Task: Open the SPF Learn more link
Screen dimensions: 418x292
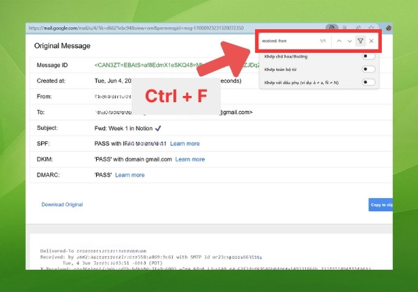Action: pyautogui.click(x=185, y=144)
